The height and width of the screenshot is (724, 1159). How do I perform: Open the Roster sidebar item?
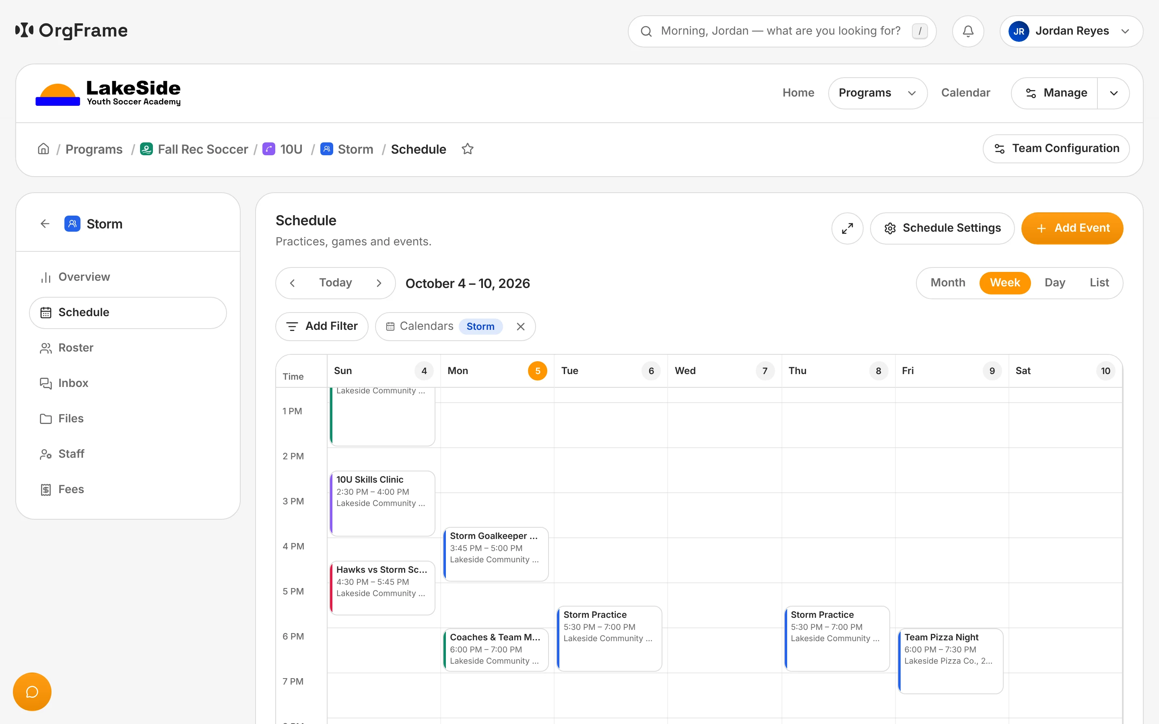[x=128, y=348]
